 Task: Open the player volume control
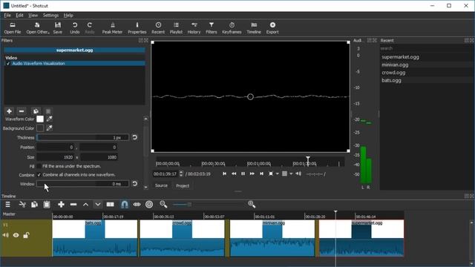(298, 174)
